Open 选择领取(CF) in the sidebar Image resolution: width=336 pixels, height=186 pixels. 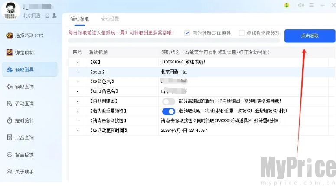[x=30, y=36]
